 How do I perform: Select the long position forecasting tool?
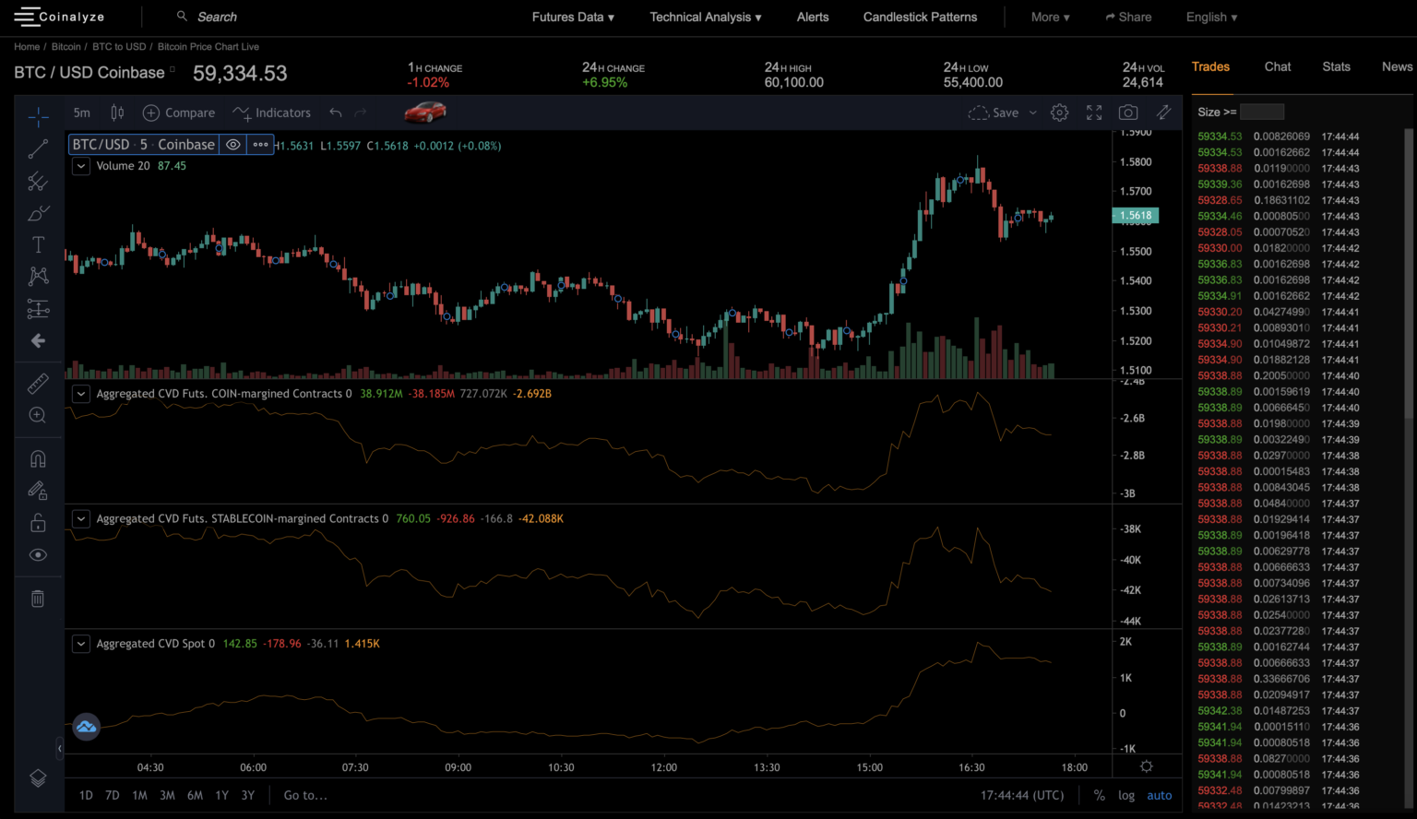(x=38, y=308)
